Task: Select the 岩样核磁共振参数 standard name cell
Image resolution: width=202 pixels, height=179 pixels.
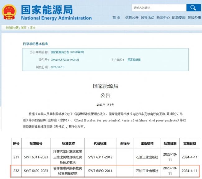Action: tap(68, 171)
